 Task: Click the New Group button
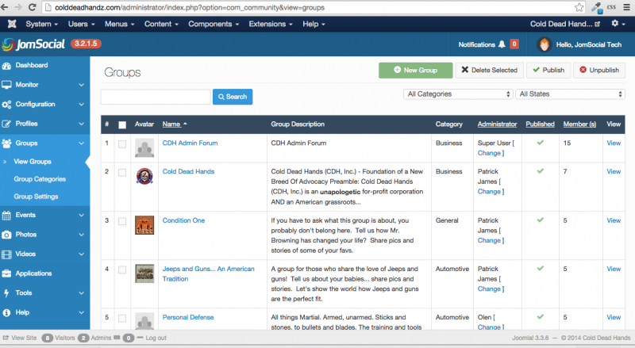(415, 70)
